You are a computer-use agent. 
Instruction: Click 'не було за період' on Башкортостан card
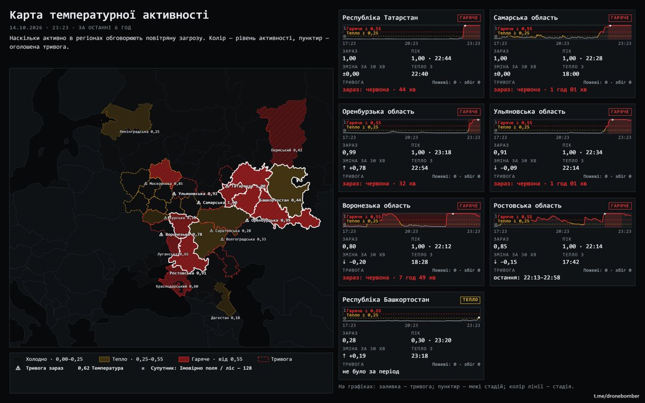tap(371, 371)
